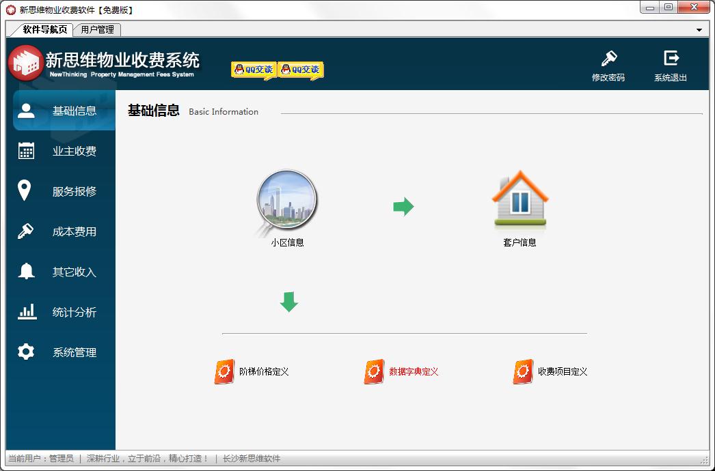This screenshot has width=715, height=471.
Task: Click the 统计分析 bar chart icon
Action: coord(27,311)
